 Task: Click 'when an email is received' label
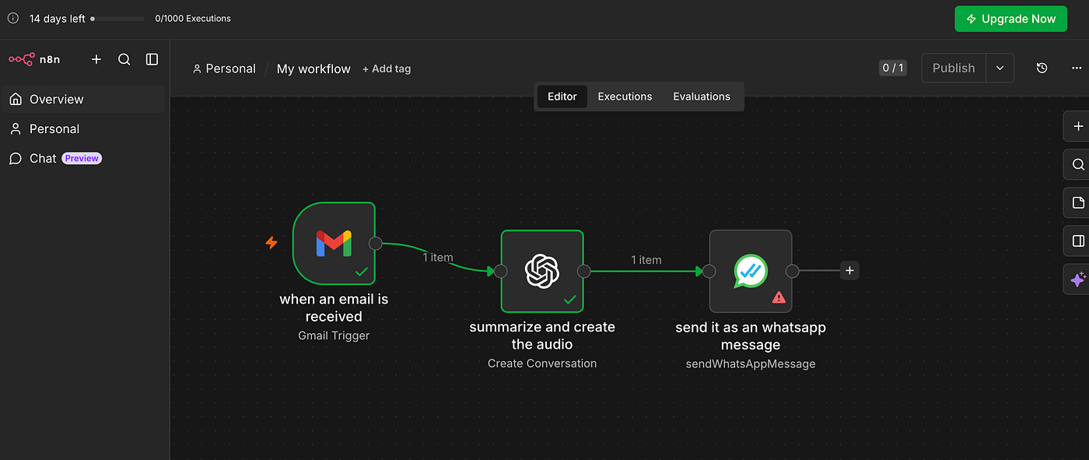[x=334, y=307]
